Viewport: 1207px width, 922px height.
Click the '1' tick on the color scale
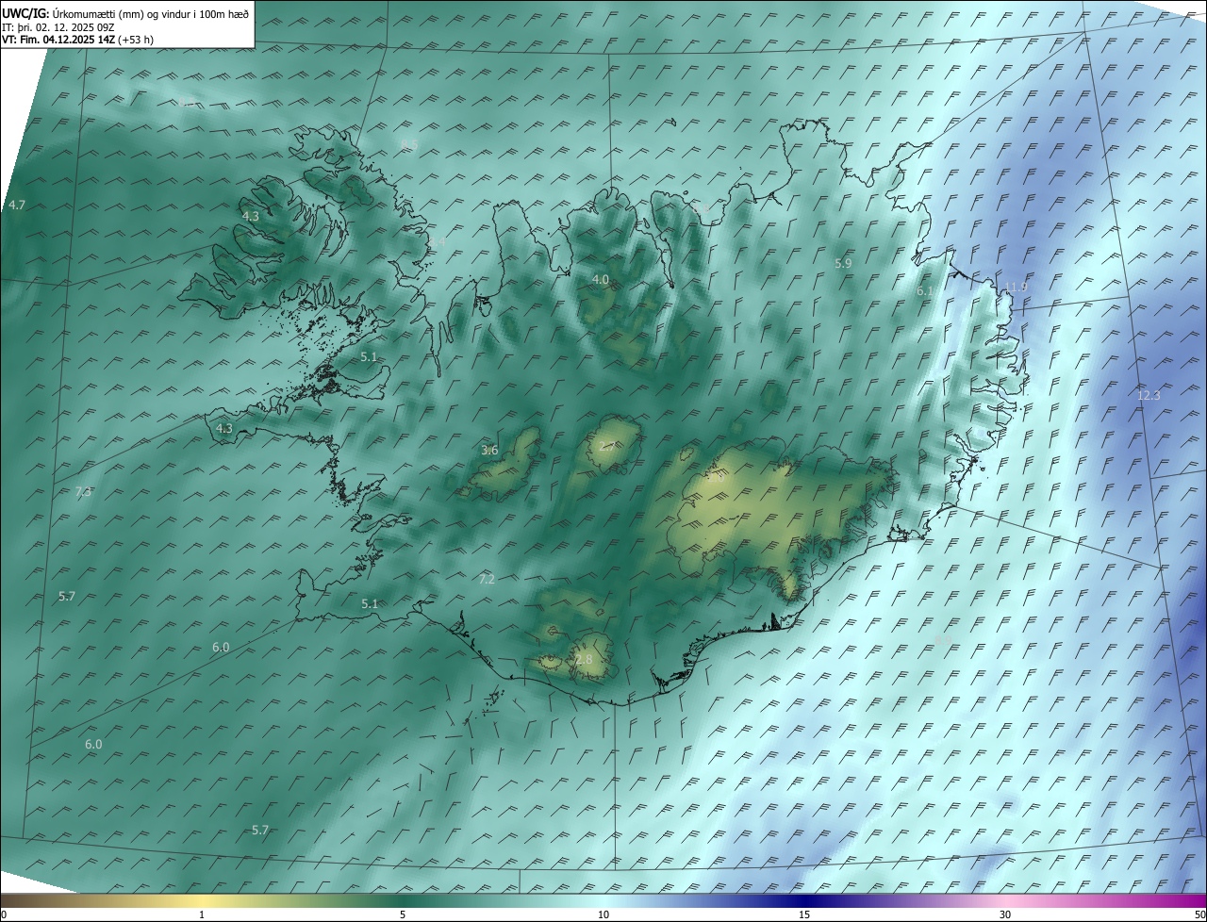202,914
